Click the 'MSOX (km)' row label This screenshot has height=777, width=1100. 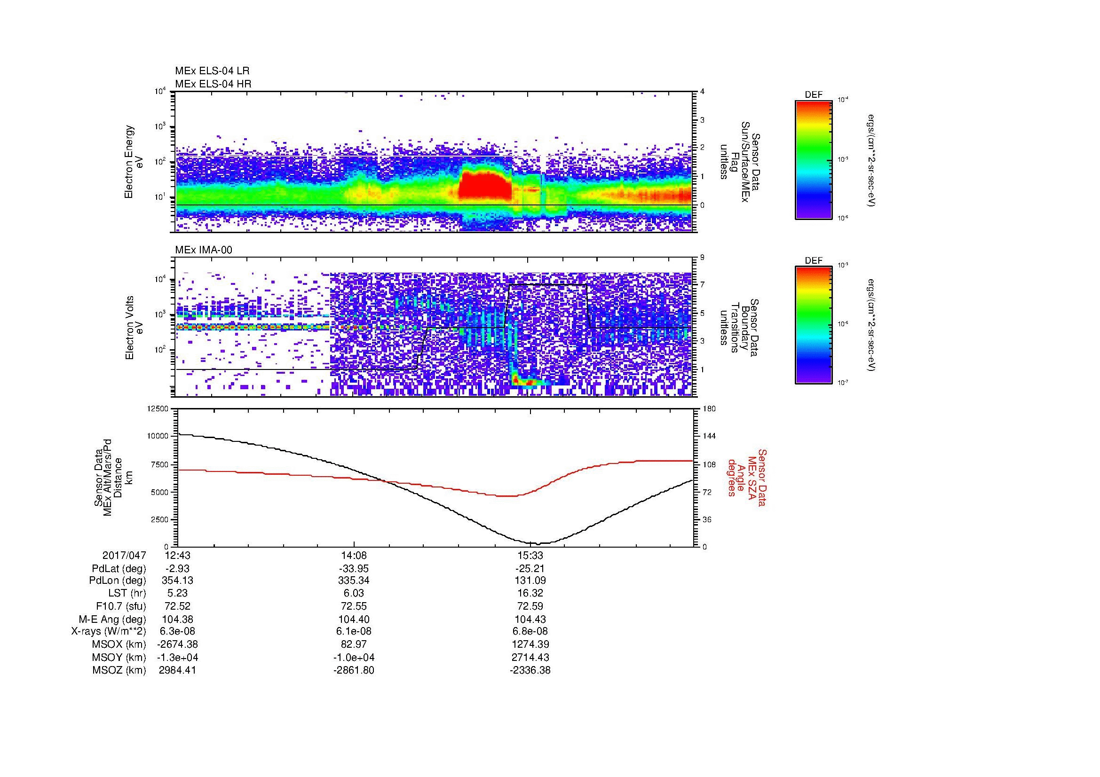(119, 644)
